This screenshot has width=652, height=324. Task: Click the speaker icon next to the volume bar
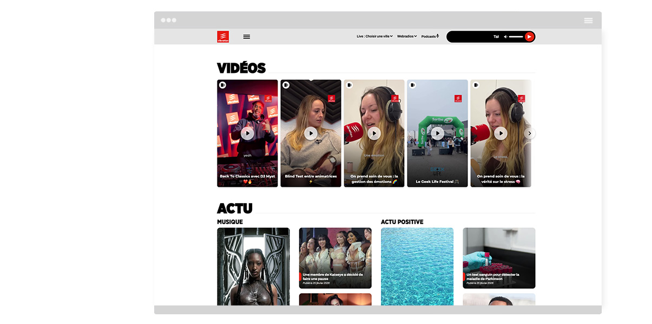[x=505, y=37]
